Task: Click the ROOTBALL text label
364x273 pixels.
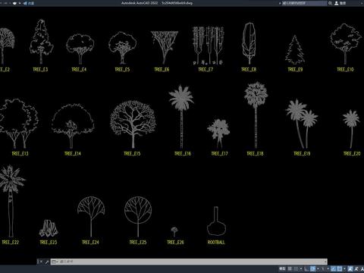Action: (x=216, y=242)
